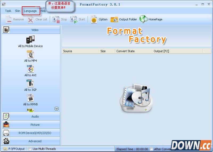Enable the Use Multi-Threads checkbox
Screen dimensions: 213x152
(30, 149)
